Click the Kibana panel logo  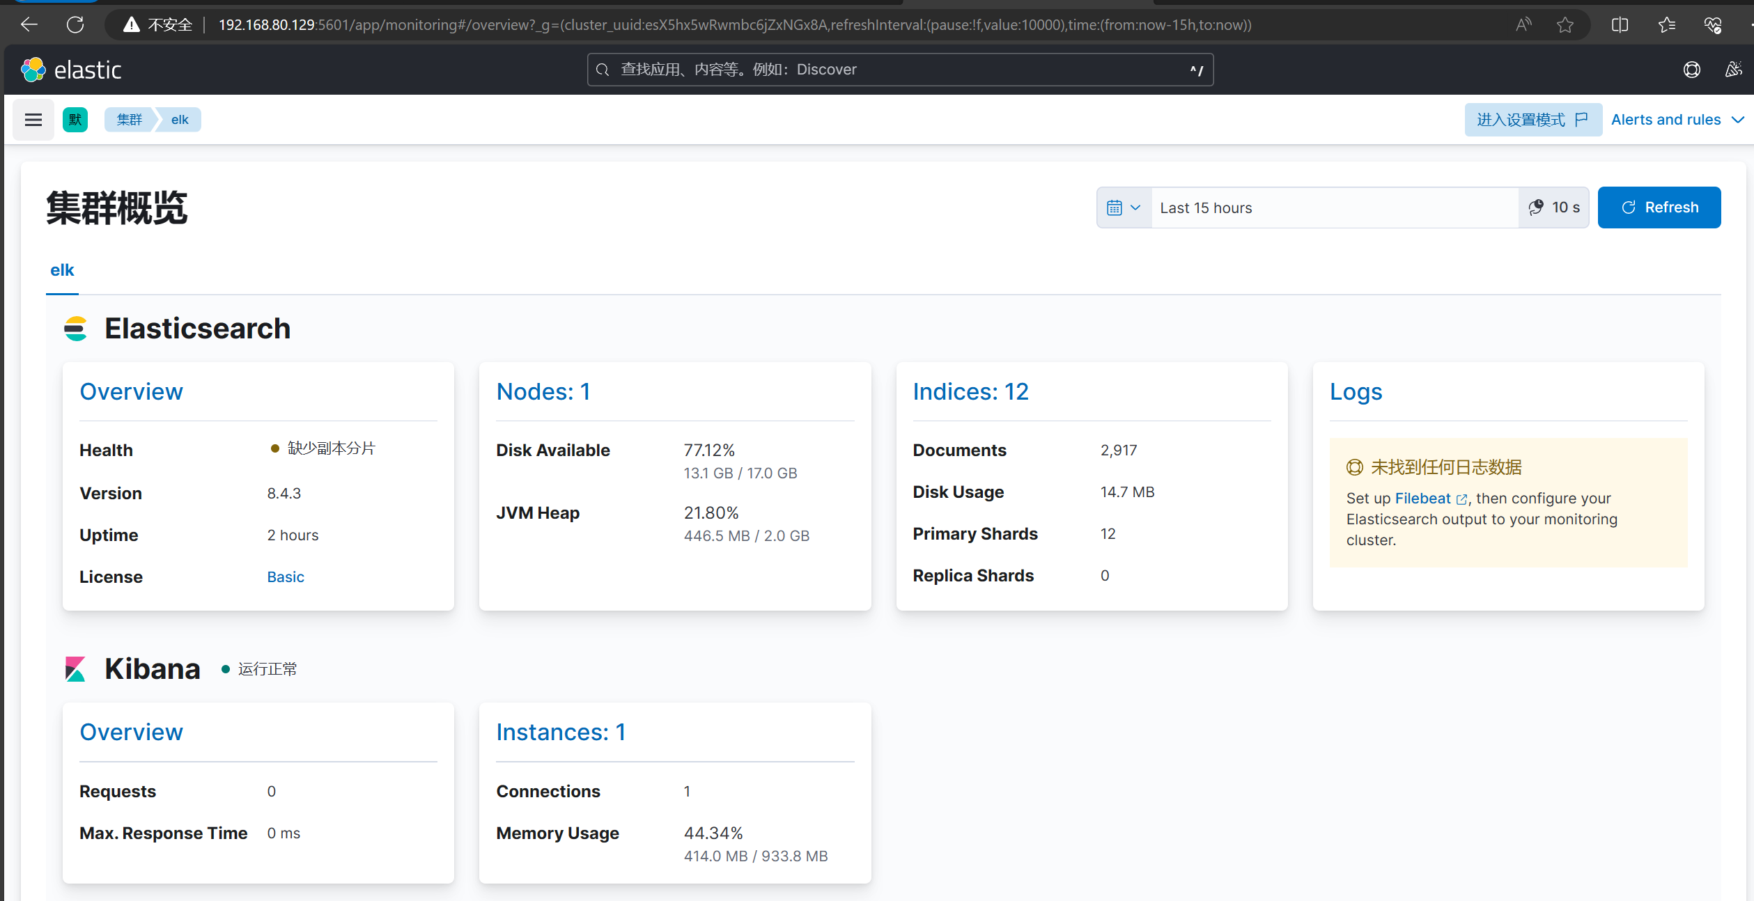[x=75, y=668]
